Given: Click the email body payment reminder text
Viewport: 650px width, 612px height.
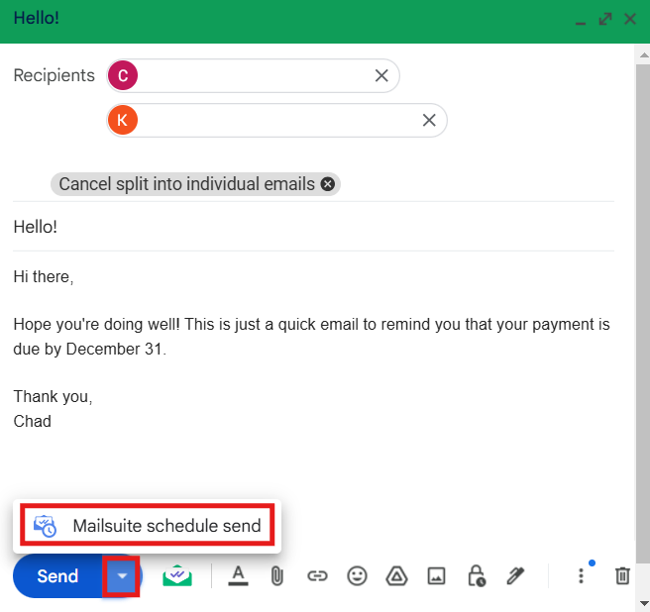Looking at the screenshot, I should pyautogui.click(x=311, y=336).
